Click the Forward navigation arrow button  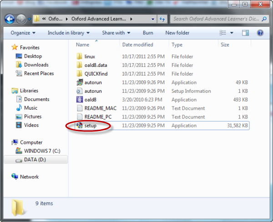[x=21, y=19]
